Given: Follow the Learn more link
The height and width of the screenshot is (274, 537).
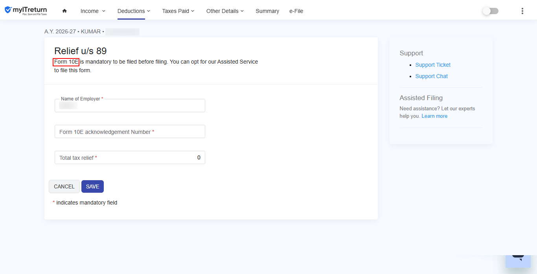Looking at the screenshot, I should 434,116.
